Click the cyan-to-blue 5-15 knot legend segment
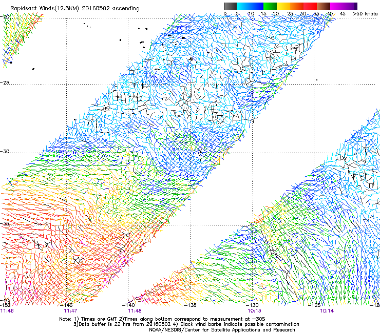Screen dimensions: 380x333 coord(250,6)
